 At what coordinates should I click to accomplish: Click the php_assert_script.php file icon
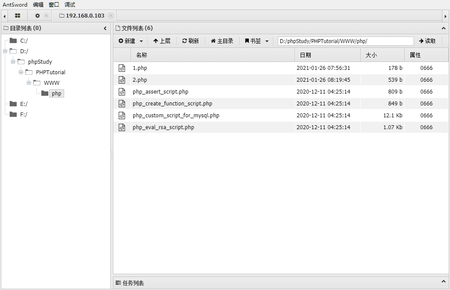click(122, 92)
